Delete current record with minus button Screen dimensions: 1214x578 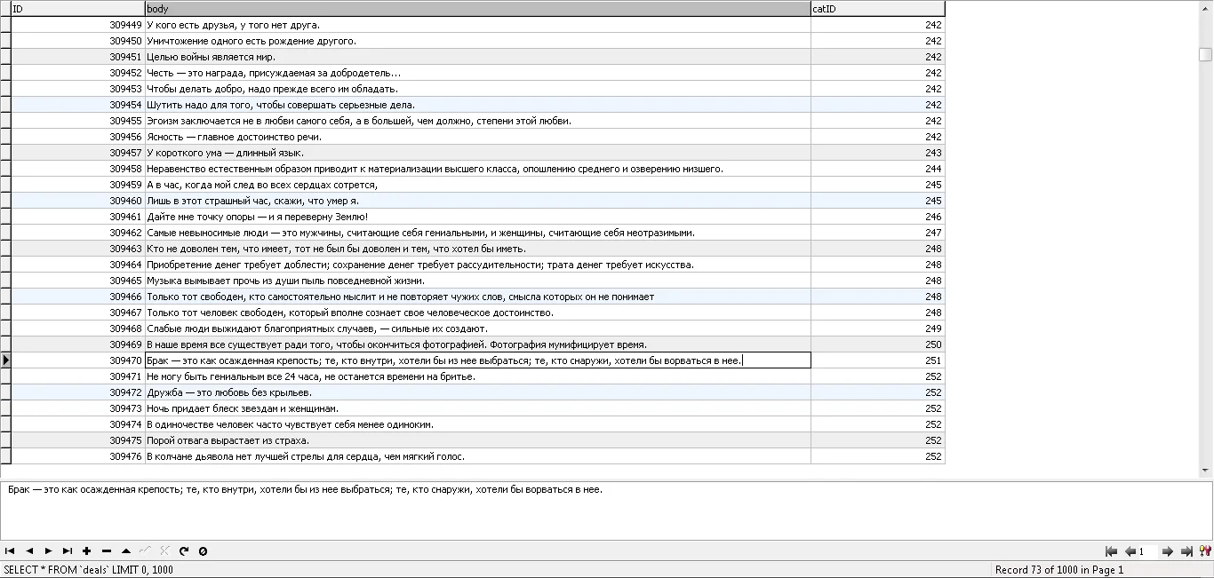pyautogui.click(x=107, y=551)
